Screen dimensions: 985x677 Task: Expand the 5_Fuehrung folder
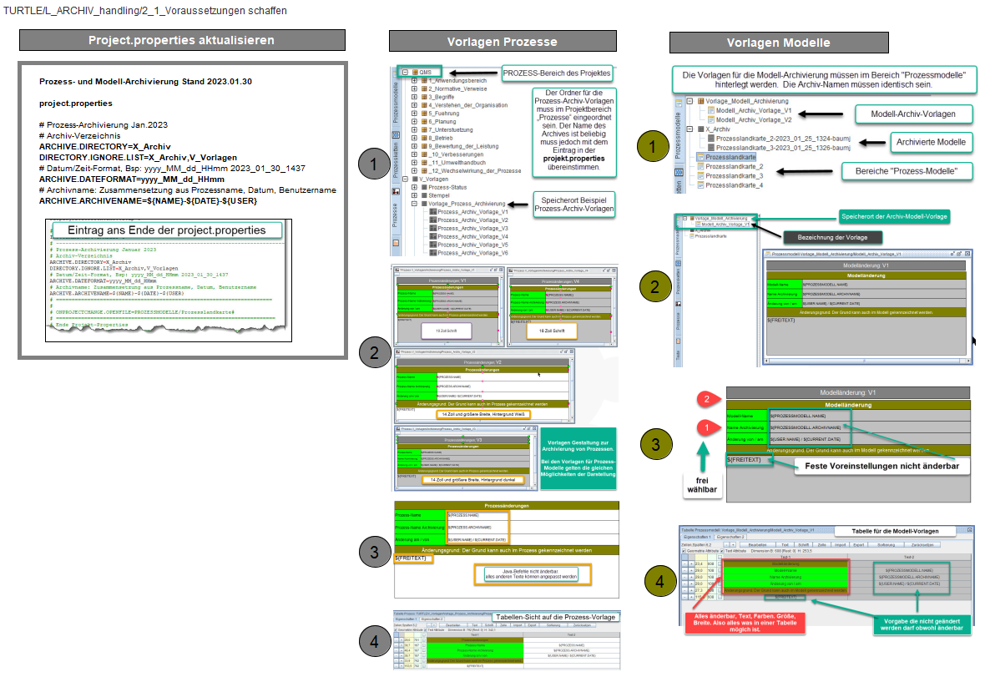click(x=414, y=114)
